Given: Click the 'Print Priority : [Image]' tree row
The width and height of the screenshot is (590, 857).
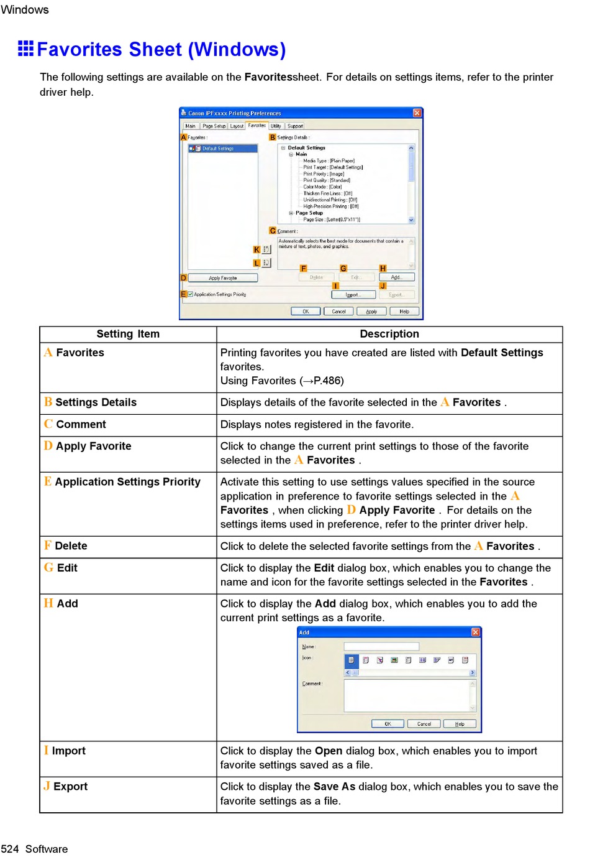Looking at the screenshot, I should pyautogui.click(x=324, y=174).
